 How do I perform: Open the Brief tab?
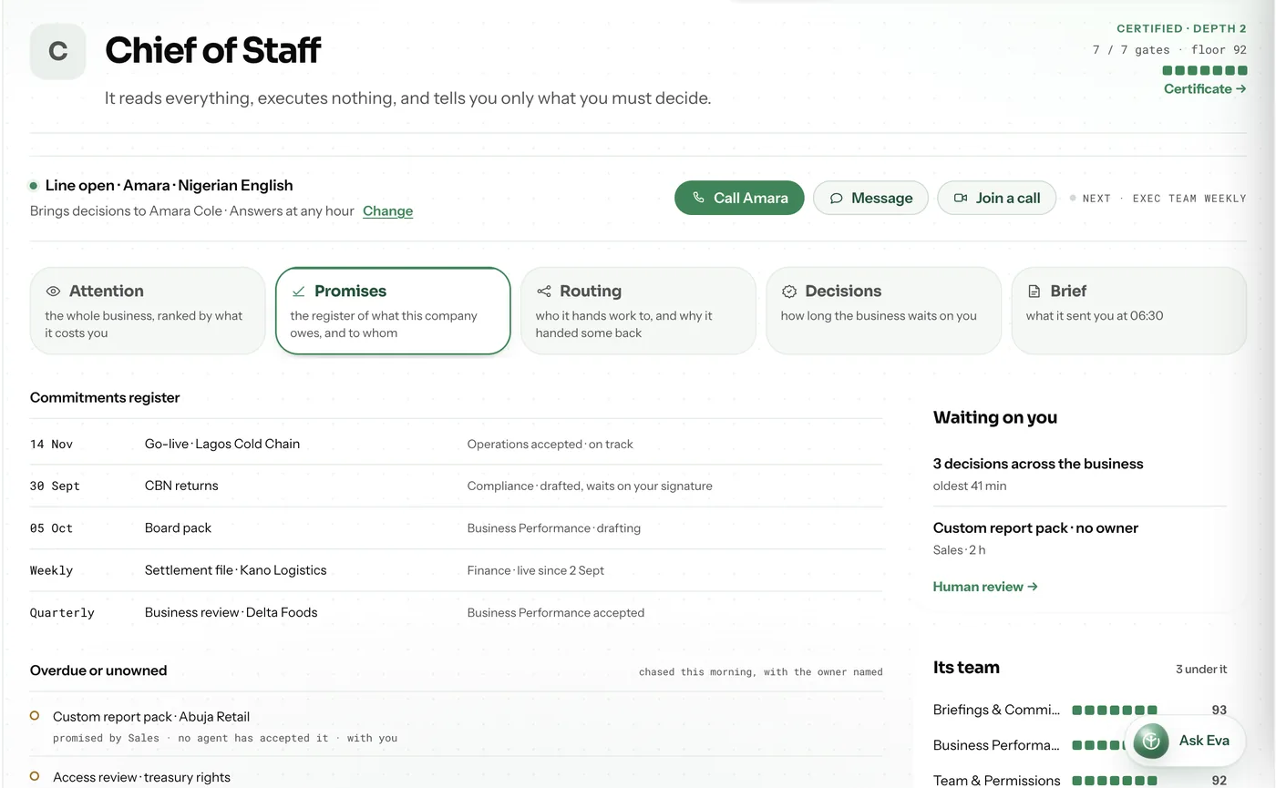[x=1128, y=311]
